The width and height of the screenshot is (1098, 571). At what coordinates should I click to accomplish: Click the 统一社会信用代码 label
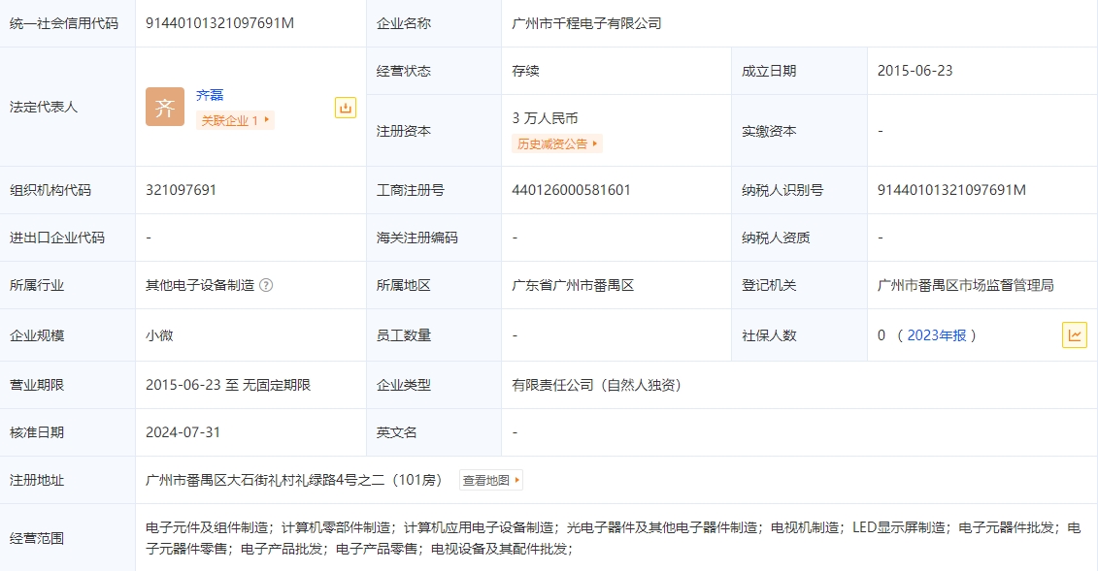tap(64, 23)
